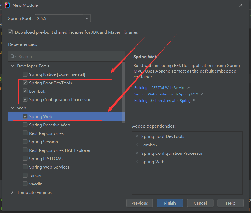Select Lombok in Added dependencies list
Screen dimensions: 251x213
149,145
